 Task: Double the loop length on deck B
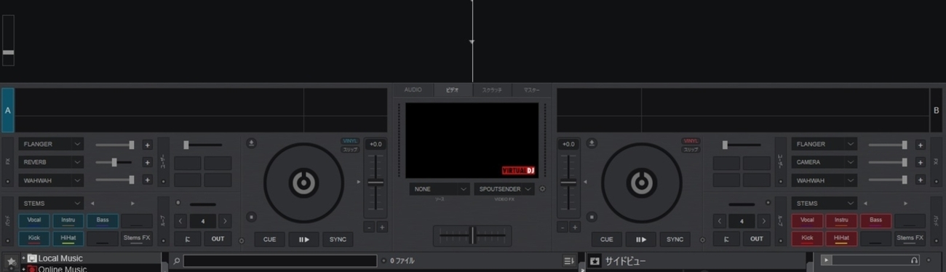(x=763, y=221)
